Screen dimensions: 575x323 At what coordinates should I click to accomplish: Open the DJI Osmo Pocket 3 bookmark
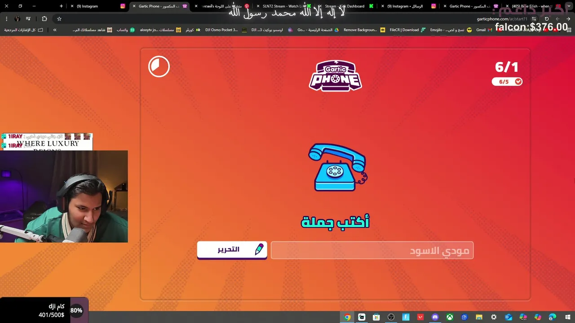pos(226,30)
